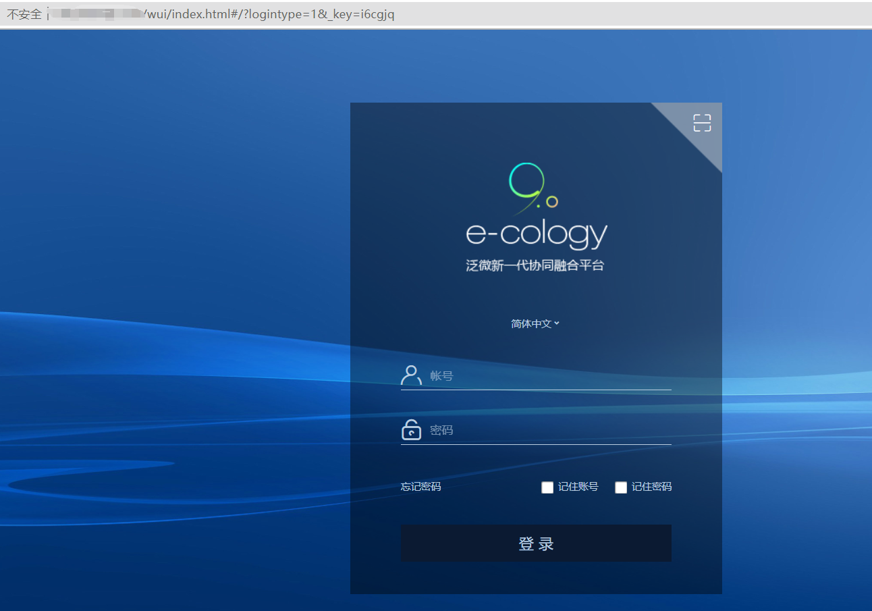This screenshot has width=872, height=611.
Task: Click the 登录 login button
Action: (x=536, y=543)
